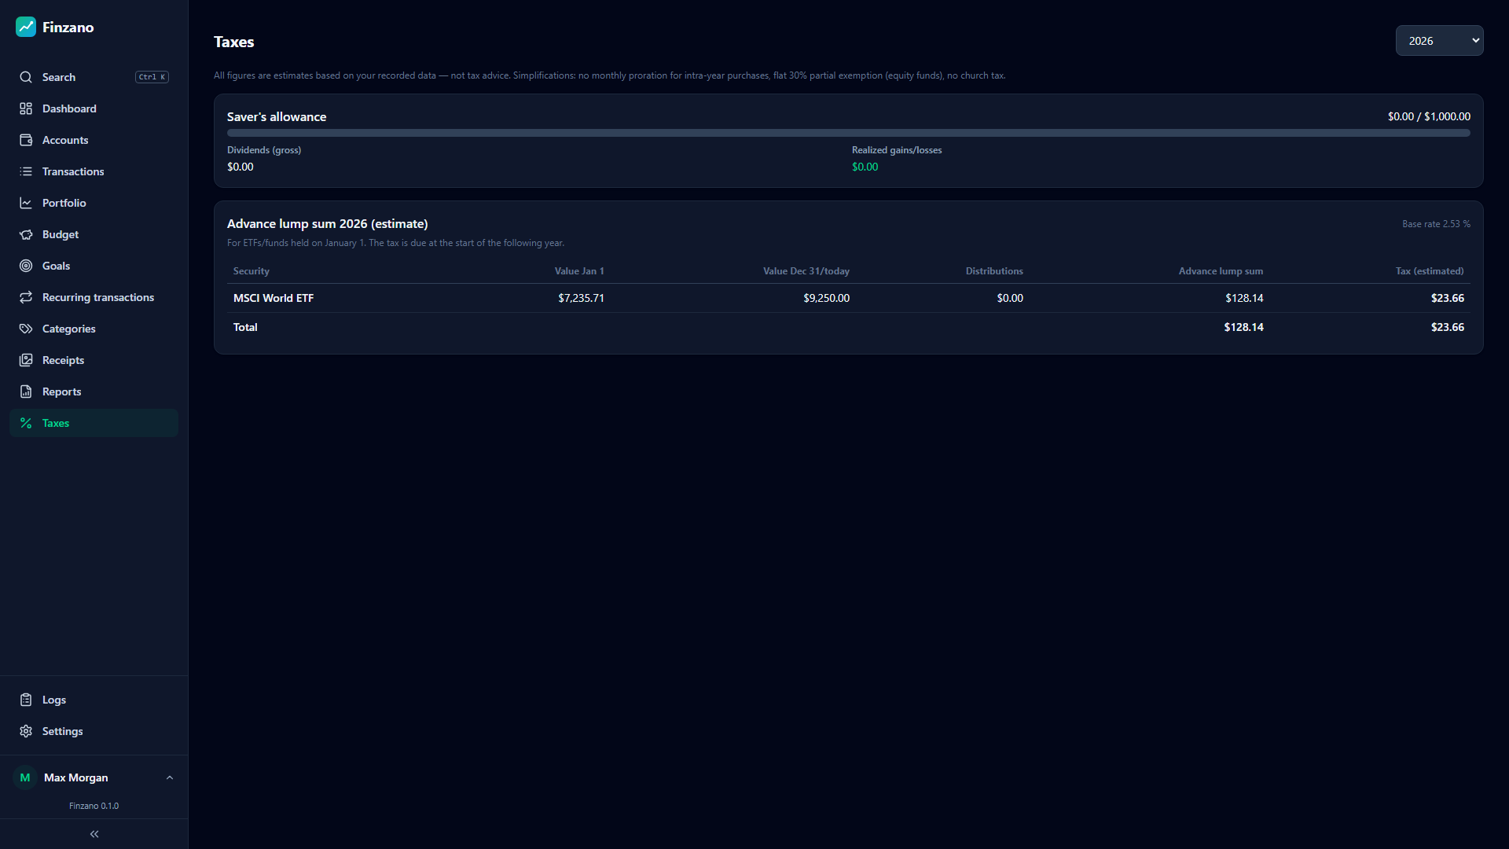Open Reports page
The image size is (1509, 849).
(x=94, y=391)
